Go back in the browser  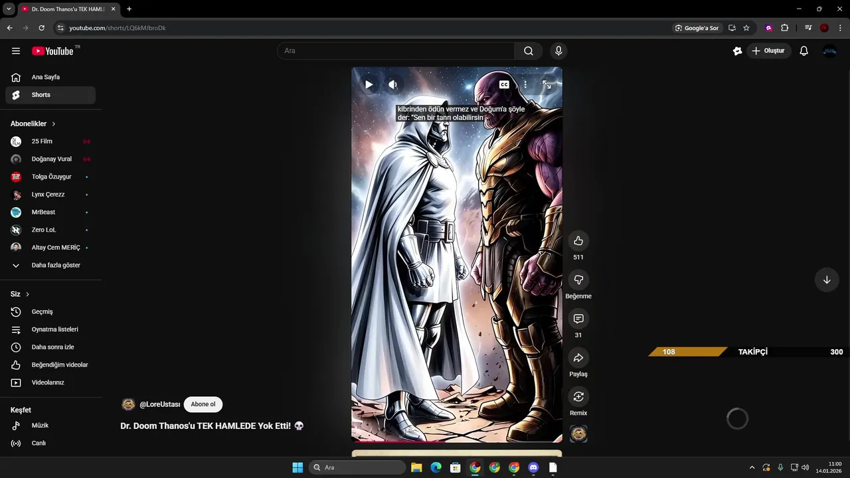[x=9, y=28]
